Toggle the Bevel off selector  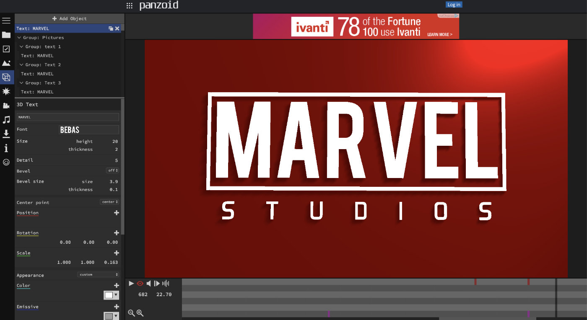[x=112, y=170]
